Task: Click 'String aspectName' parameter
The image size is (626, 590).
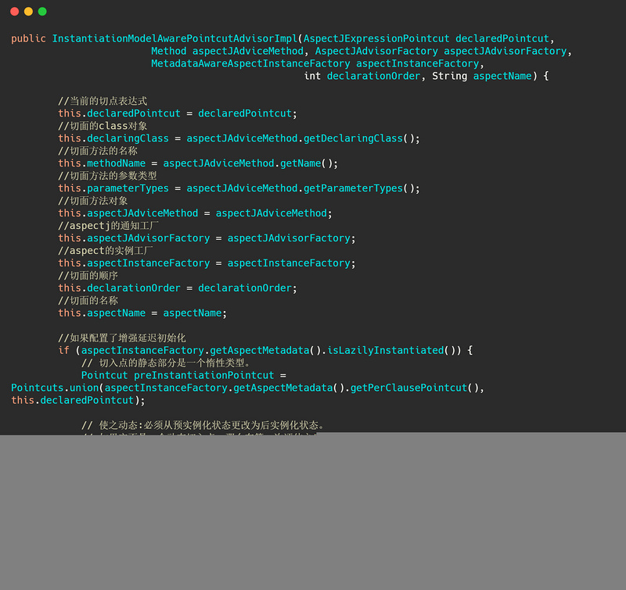Action: [x=482, y=76]
